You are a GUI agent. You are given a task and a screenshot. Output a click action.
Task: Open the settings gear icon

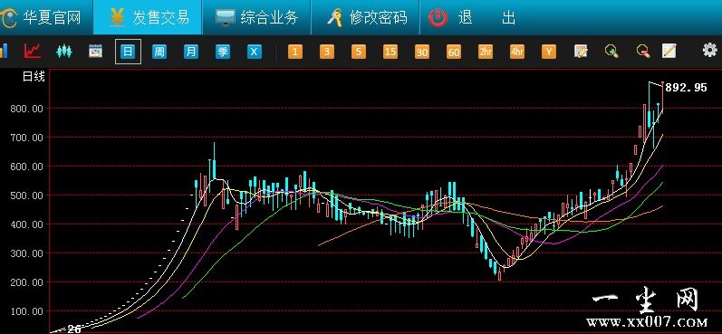tap(709, 50)
